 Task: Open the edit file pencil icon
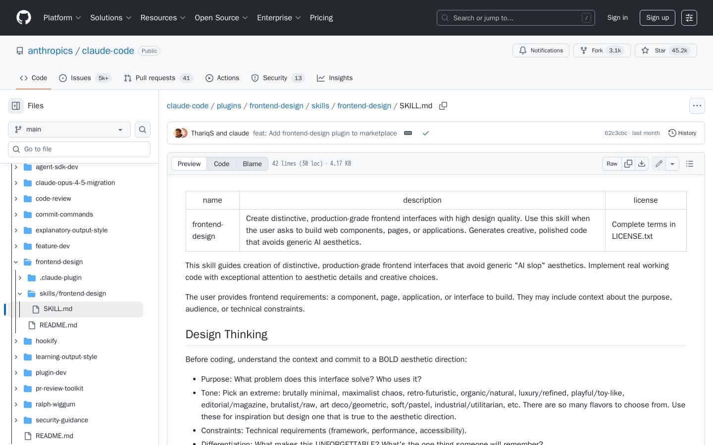659,164
